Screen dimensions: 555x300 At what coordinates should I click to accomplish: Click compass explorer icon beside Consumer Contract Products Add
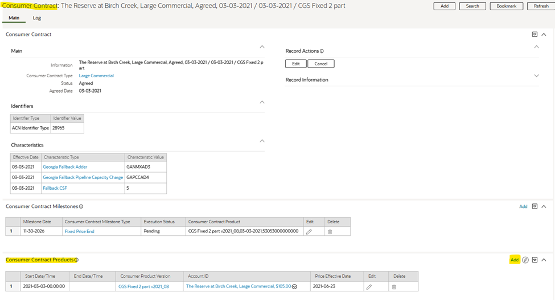pyautogui.click(x=525, y=260)
